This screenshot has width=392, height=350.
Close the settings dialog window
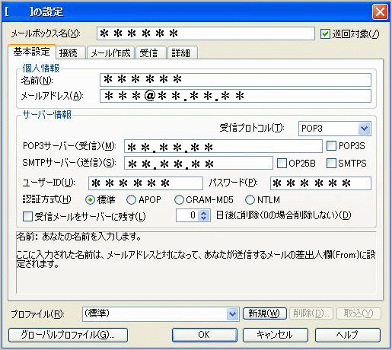pyautogui.click(x=380, y=11)
